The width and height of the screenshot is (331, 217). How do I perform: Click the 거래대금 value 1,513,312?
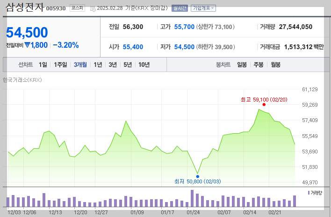point(298,47)
